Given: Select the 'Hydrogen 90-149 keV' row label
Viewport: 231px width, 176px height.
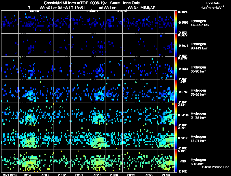Looking at the screenshot, I should 199,46.
